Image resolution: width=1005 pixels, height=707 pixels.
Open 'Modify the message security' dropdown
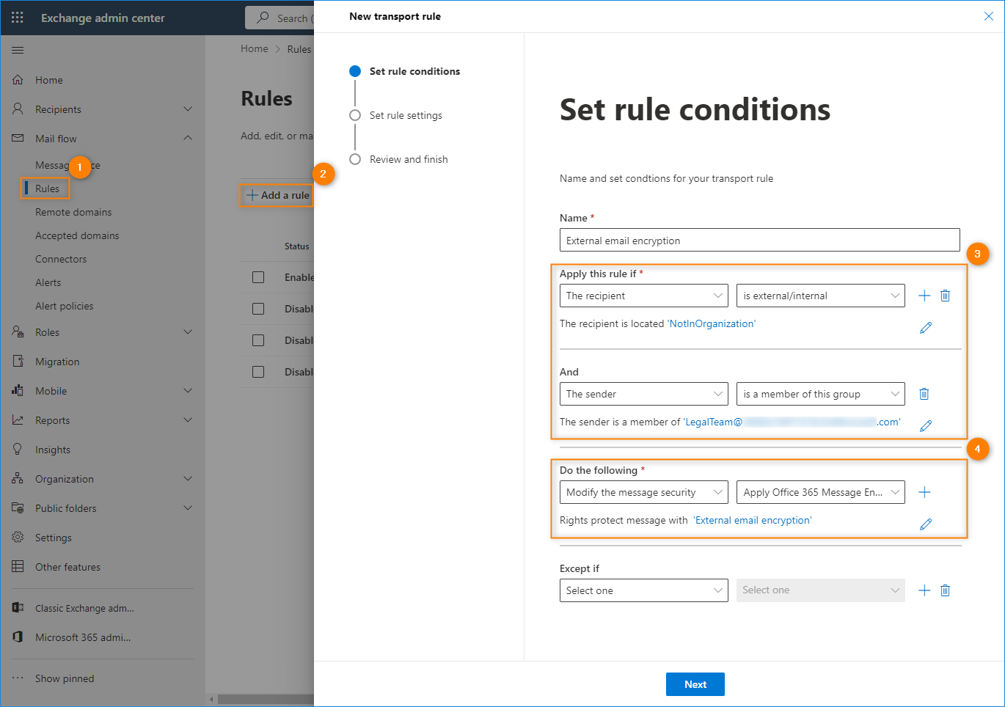click(643, 492)
